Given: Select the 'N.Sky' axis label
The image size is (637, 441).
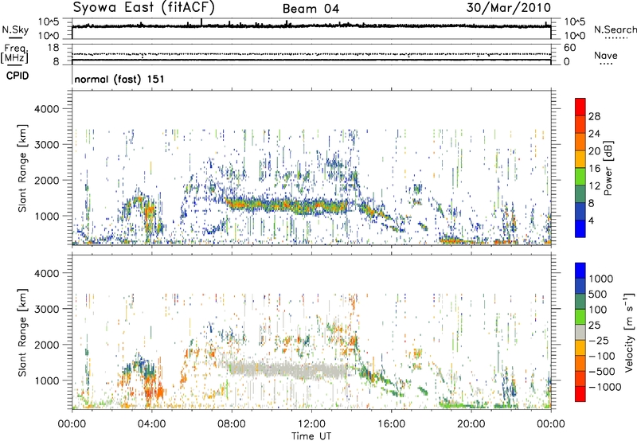Looking at the screenshot, I should click(x=15, y=29).
